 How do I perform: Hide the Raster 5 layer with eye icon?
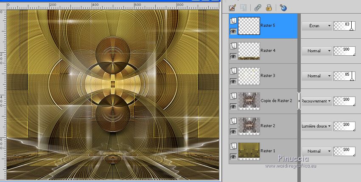pyautogui.click(x=232, y=31)
